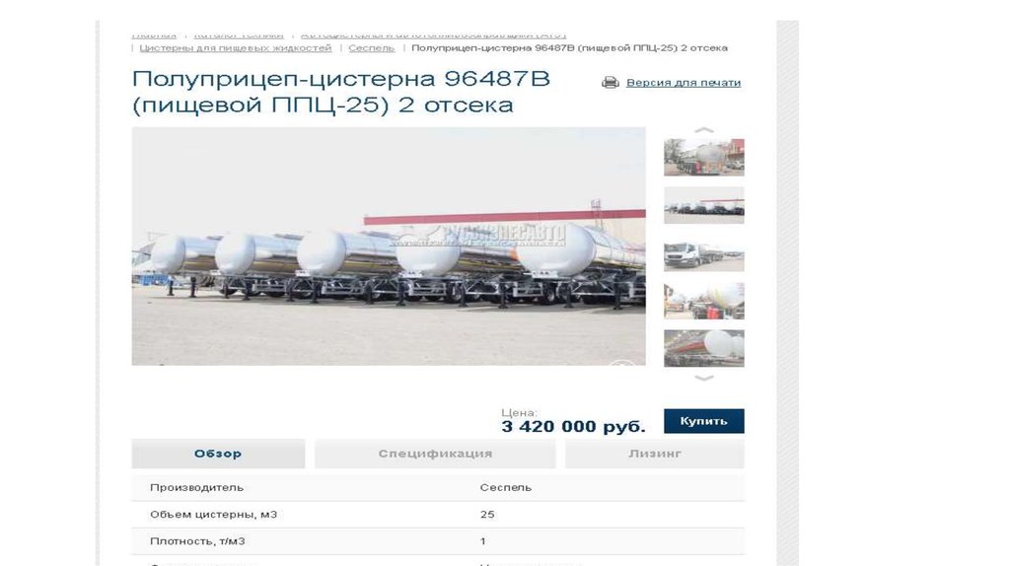1010x566 pixels.
Task: Select the third thumbnail showing a white truck
Action: click(704, 252)
